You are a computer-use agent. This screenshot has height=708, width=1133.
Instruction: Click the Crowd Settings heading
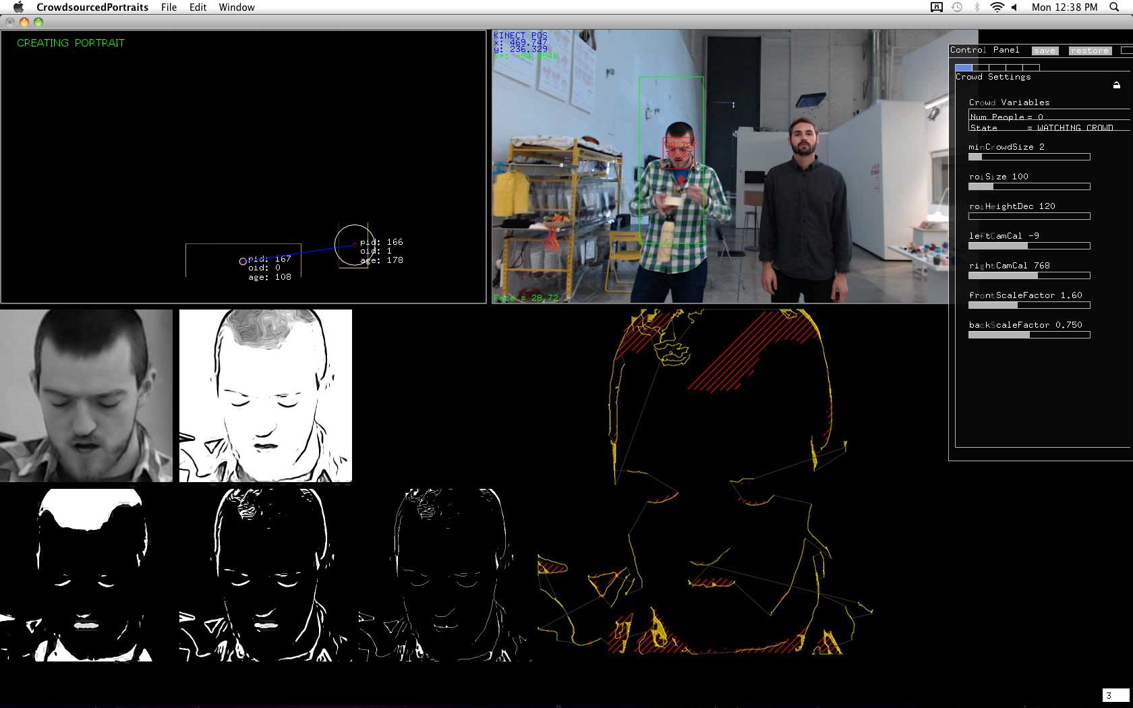click(x=993, y=77)
